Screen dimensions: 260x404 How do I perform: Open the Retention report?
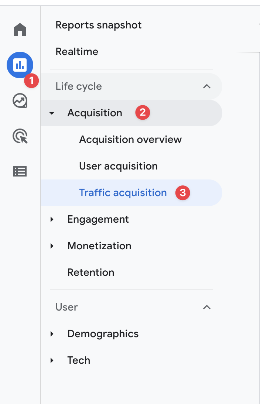tap(91, 272)
